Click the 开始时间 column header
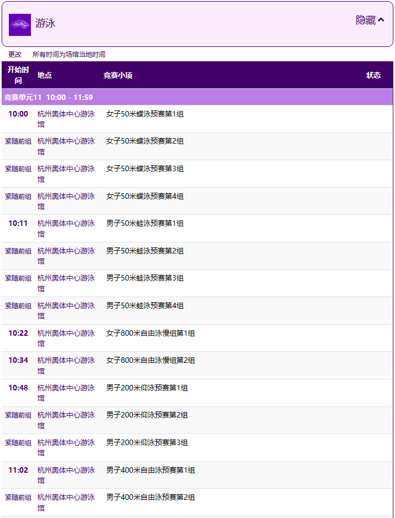 [x=18, y=75]
